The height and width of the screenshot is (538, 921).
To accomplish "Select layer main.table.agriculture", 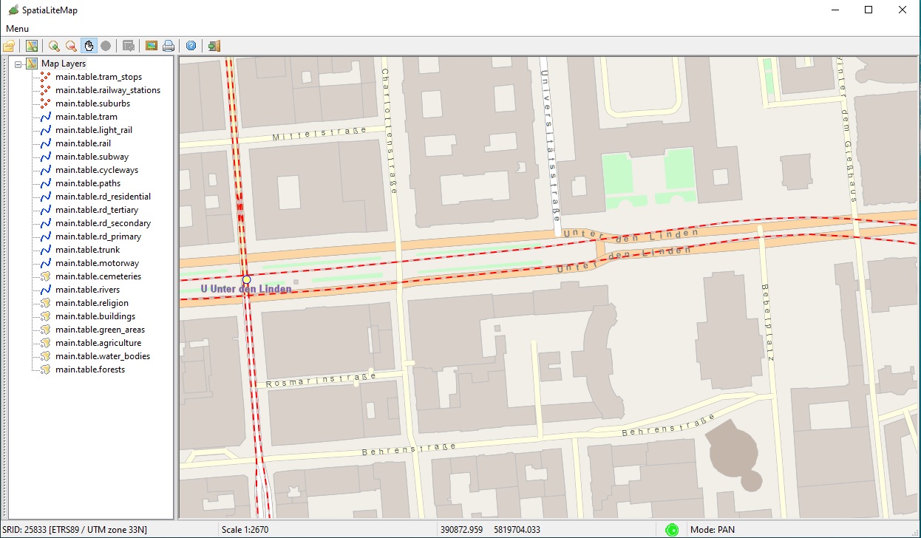I will (x=98, y=343).
